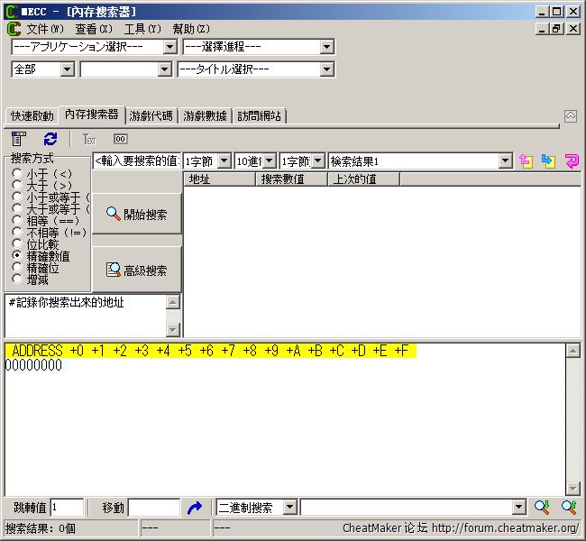Click the blue curved arrow next to 移動
This screenshot has height=541, width=586.
coord(195,508)
